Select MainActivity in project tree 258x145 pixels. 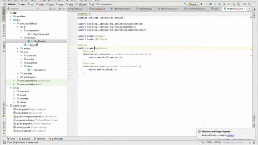pyautogui.click(x=40, y=70)
